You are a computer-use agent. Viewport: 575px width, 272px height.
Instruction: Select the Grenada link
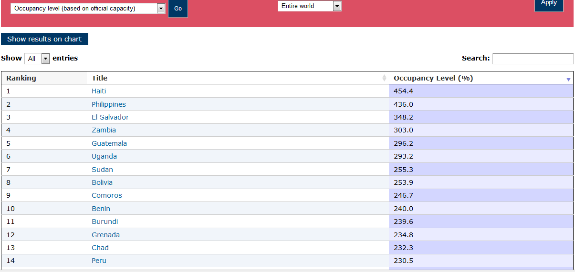(105, 235)
